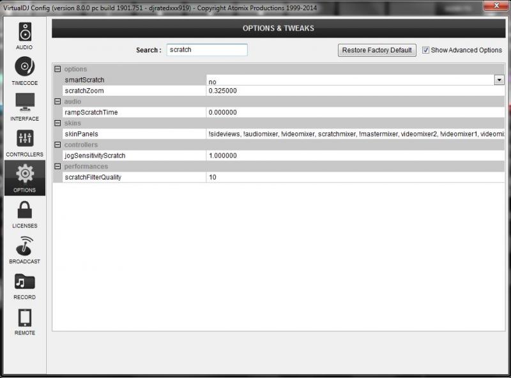
Task: Edit the skinPanels value list
Action: click(x=355, y=134)
